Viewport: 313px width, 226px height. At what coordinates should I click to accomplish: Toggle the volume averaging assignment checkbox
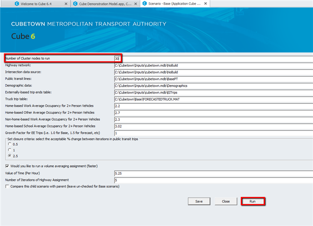(7, 166)
